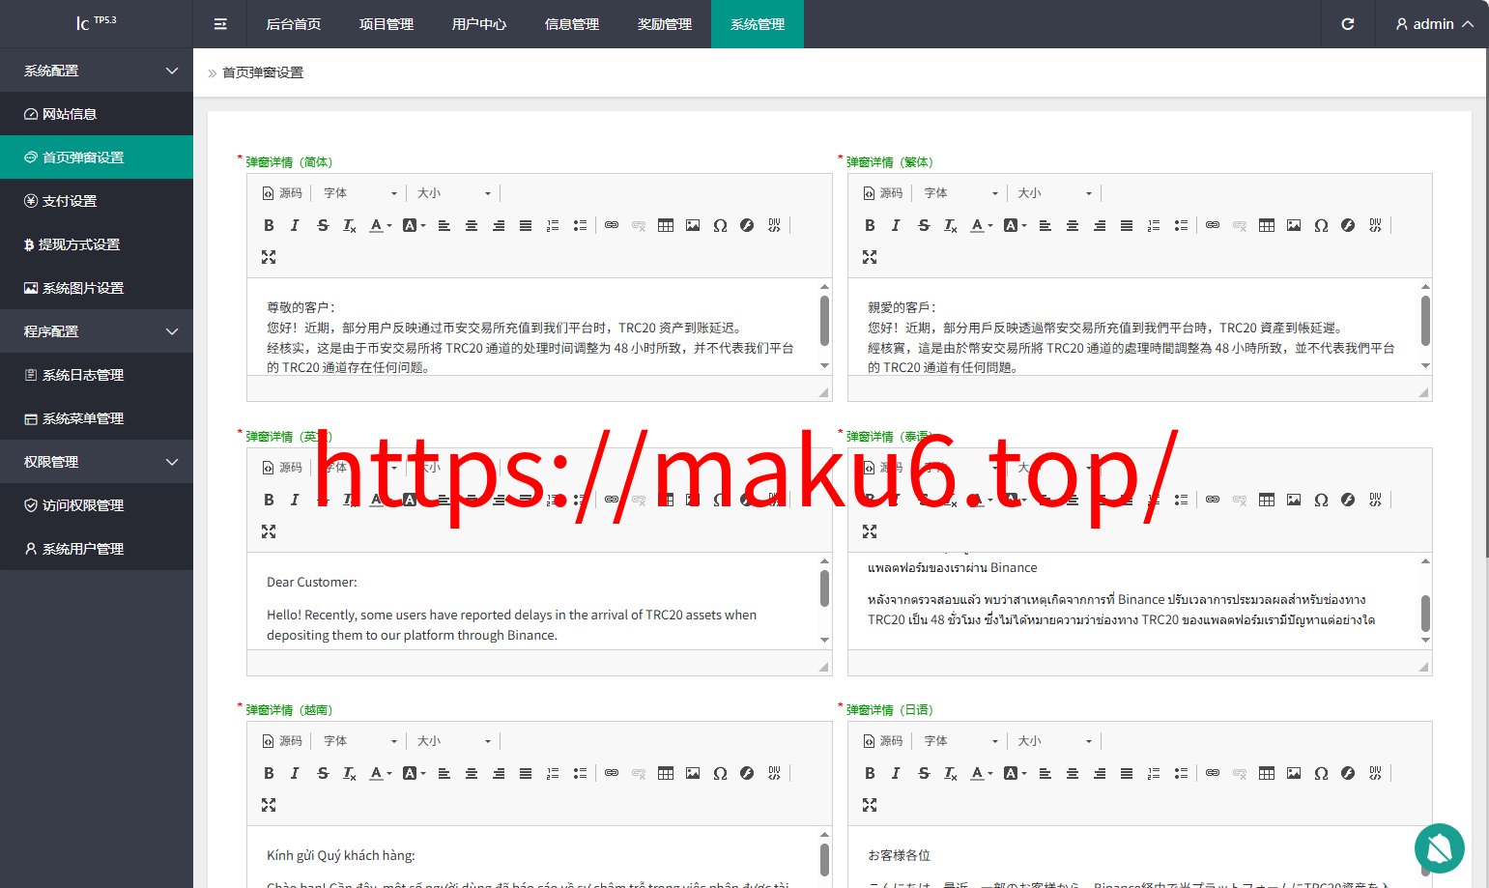Click 源码 source button in 繁体 editor
This screenshot has width=1489, height=888.
point(883,193)
